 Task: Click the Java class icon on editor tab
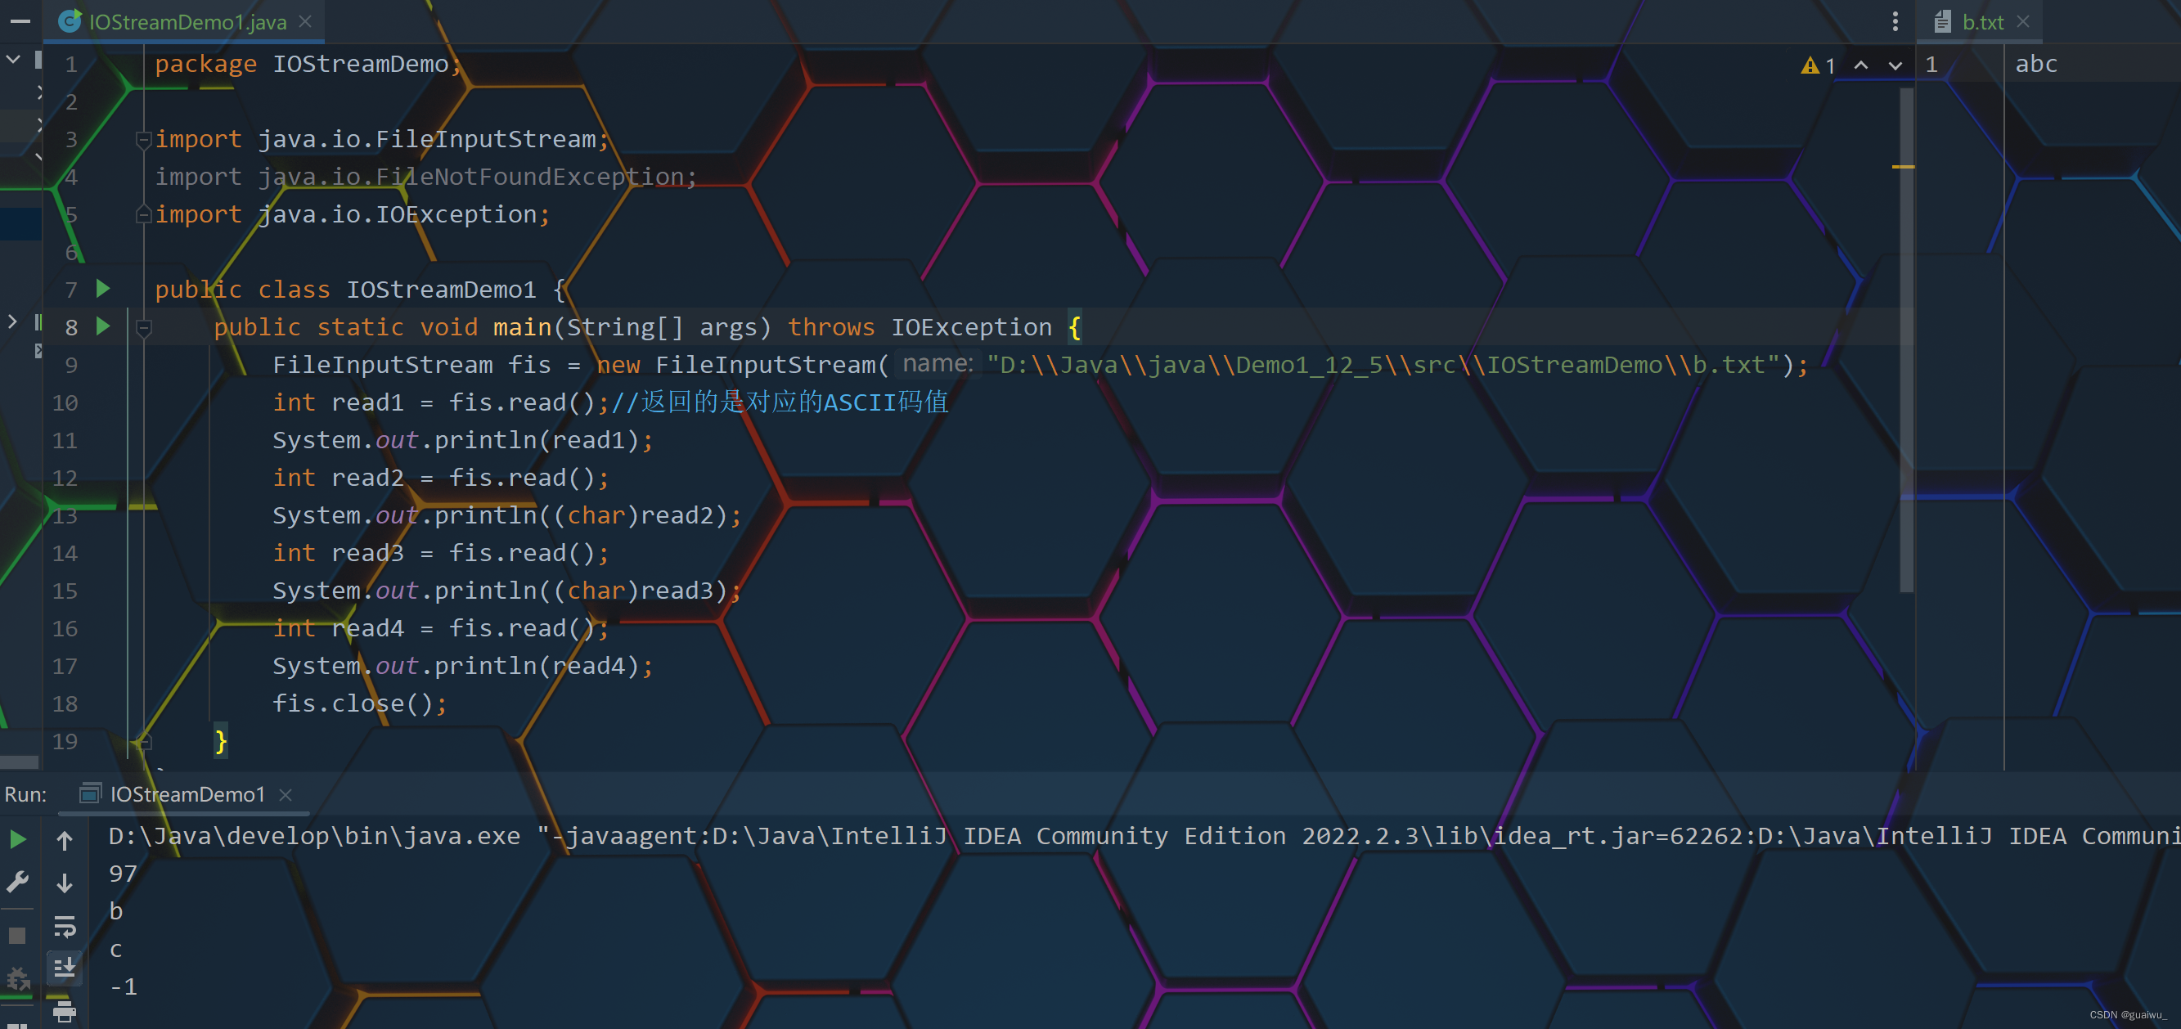tap(70, 21)
